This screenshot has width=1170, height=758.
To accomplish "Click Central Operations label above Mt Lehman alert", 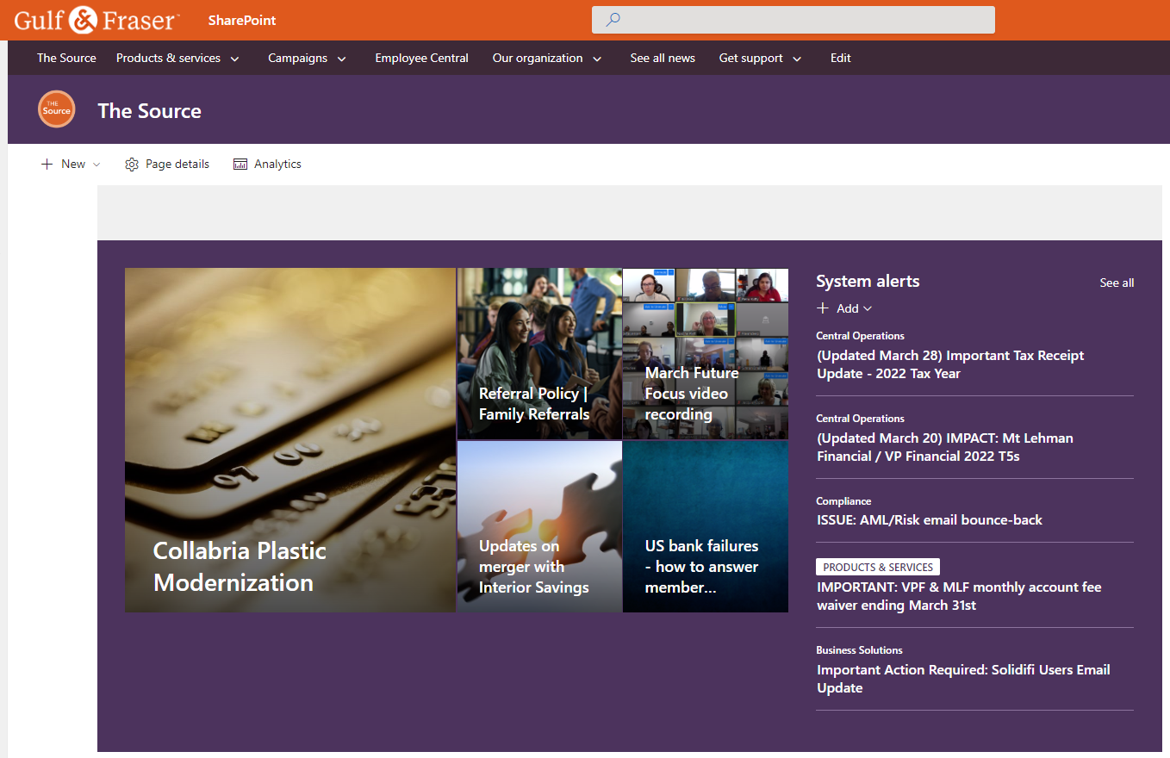I will [860, 419].
